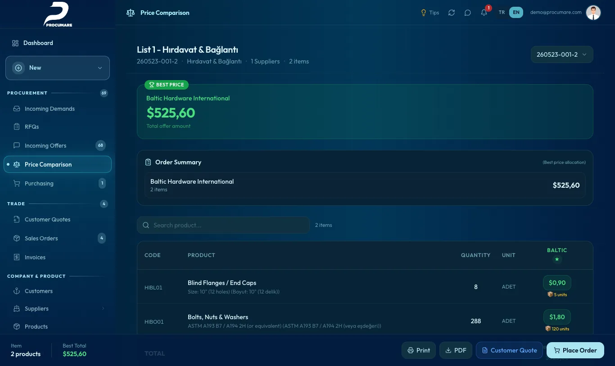Click the 5 units label
The image size is (615, 366).
click(557, 294)
